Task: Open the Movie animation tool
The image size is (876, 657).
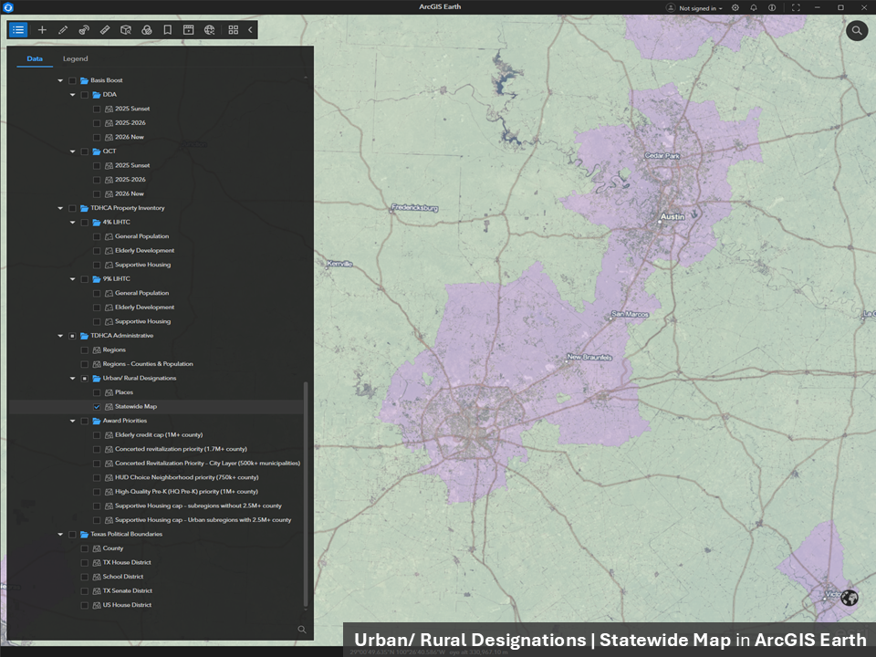Action: [x=188, y=30]
